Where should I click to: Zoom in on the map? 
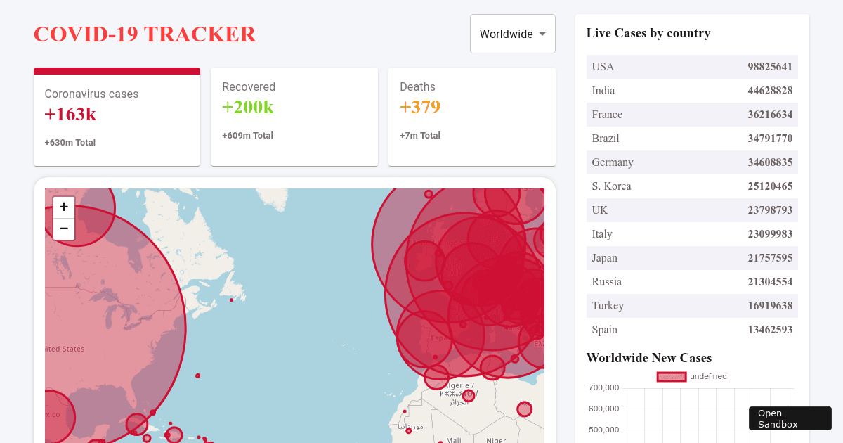coord(64,207)
